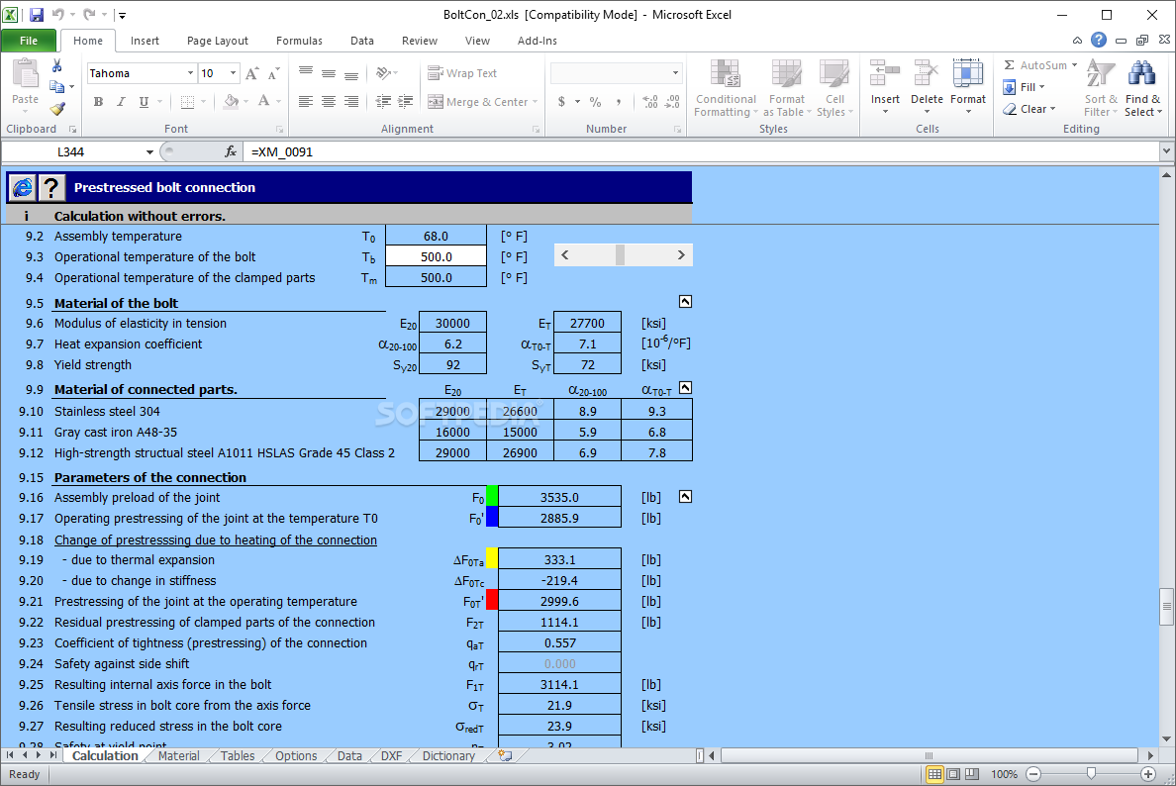This screenshot has height=786, width=1176.
Task: Open Cell Styles gallery
Action: (x=834, y=88)
